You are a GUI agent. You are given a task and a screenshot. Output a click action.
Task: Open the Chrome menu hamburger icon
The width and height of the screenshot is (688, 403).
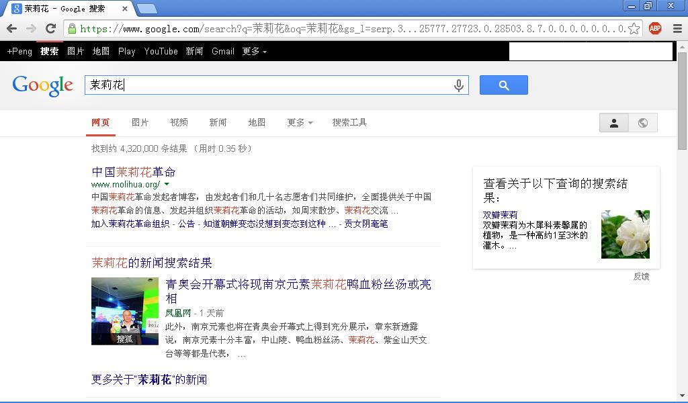pyautogui.click(x=677, y=29)
